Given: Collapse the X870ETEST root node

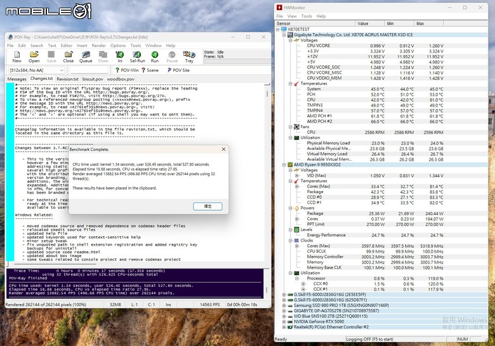Looking at the screenshot, I should (x=278, y=29).
